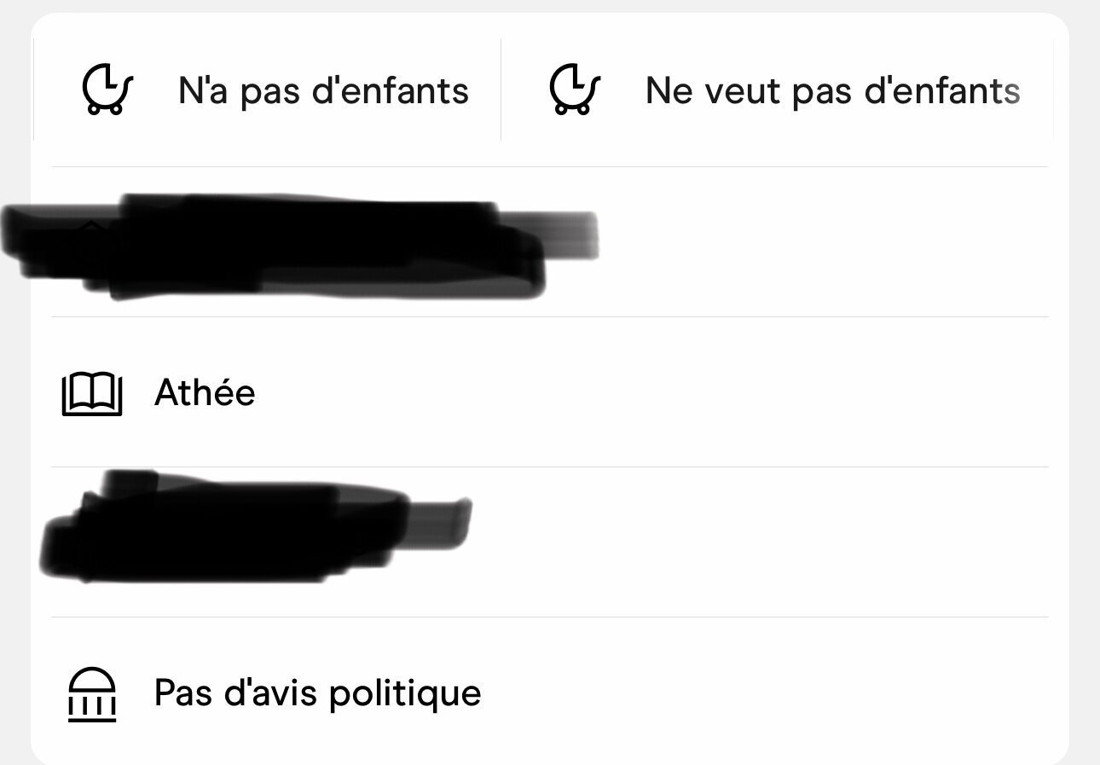Screen dimensions: 1100x765
Task: Tap the small caret peeking from the upper redaction
Action: (92, 224)
